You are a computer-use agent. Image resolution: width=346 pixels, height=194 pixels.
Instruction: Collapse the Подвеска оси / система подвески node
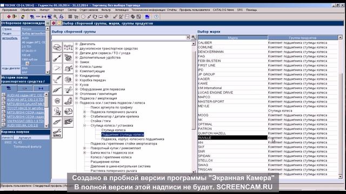click(77, 103)
